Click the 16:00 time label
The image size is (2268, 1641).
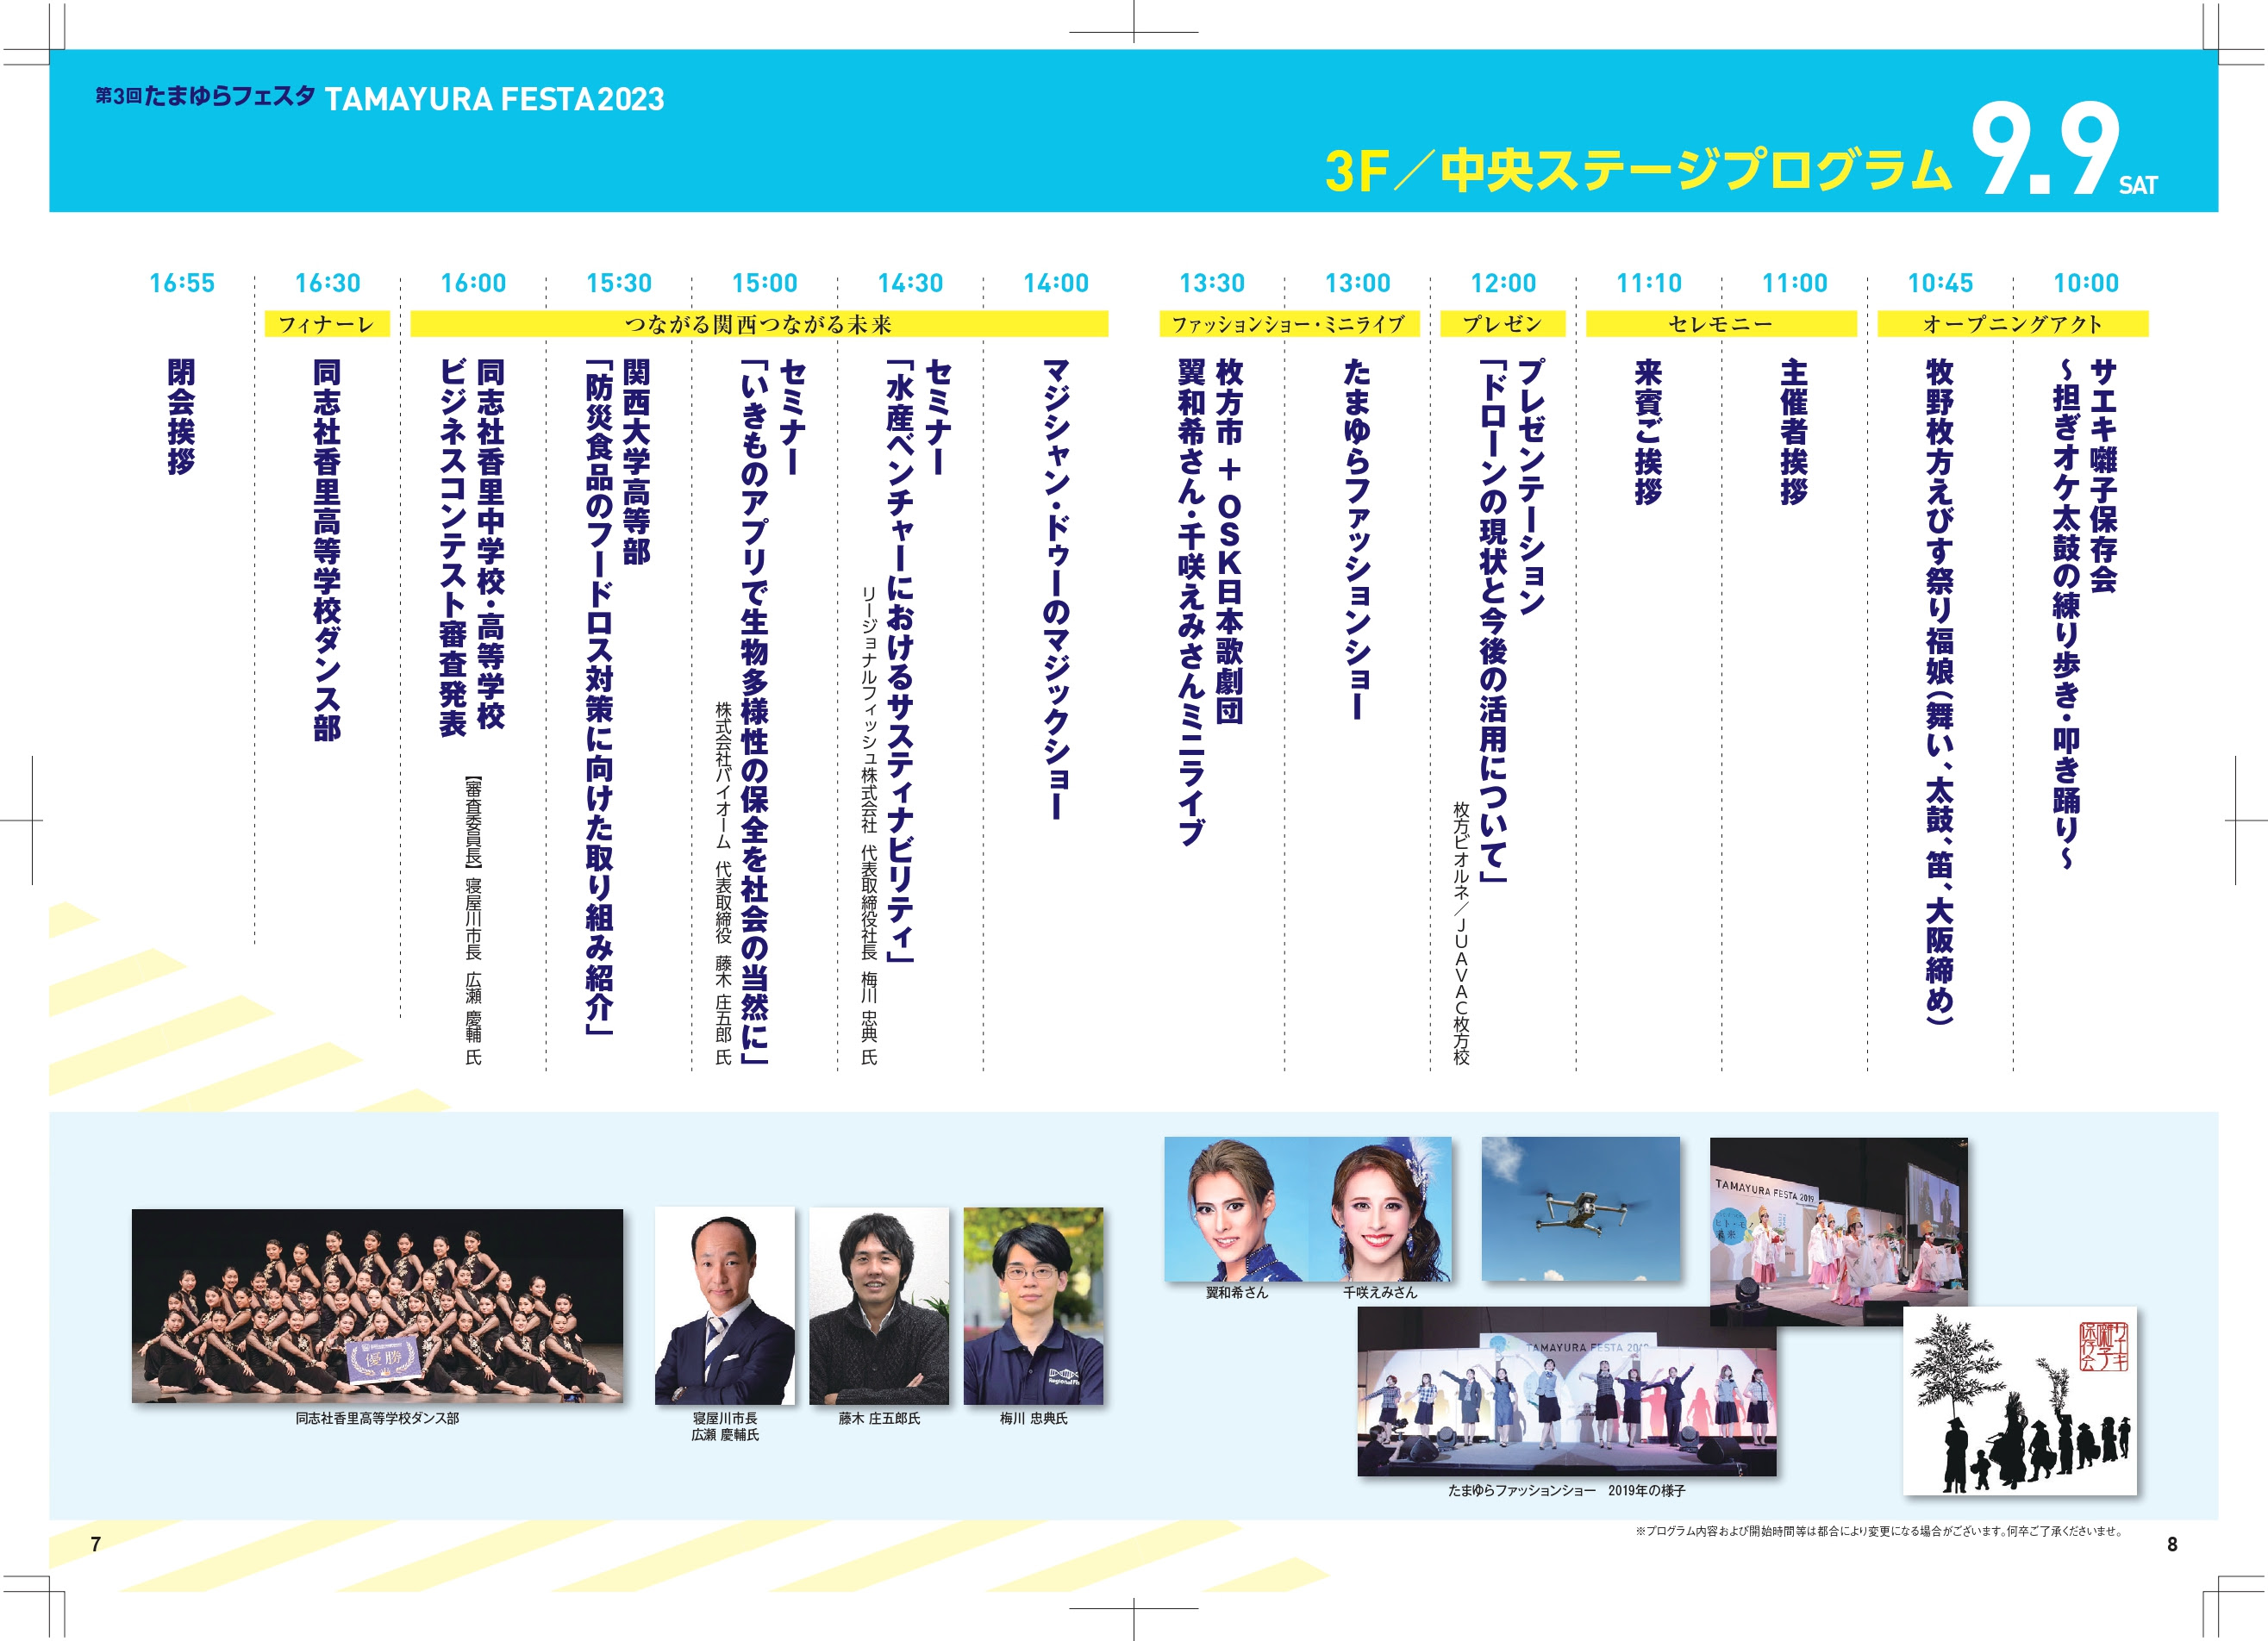tap(473, 283)
